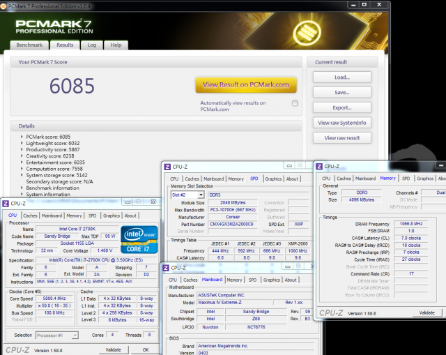
Task: Open Graphics tab in CPU-Z SPD window
Action: [273, 179]
